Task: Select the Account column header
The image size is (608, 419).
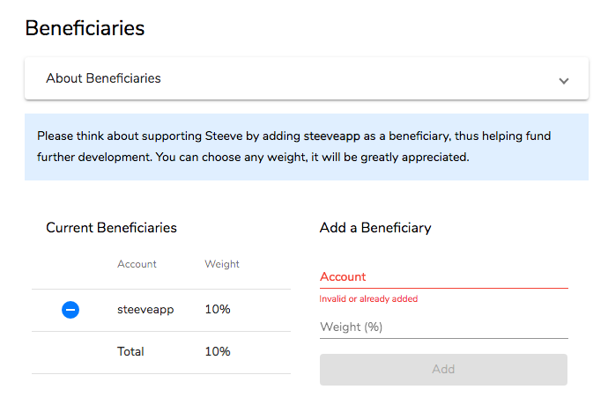Action: click(137, 264)
